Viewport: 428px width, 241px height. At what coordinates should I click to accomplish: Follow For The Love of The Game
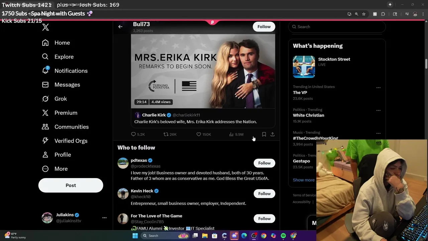[x=264, y=219]
